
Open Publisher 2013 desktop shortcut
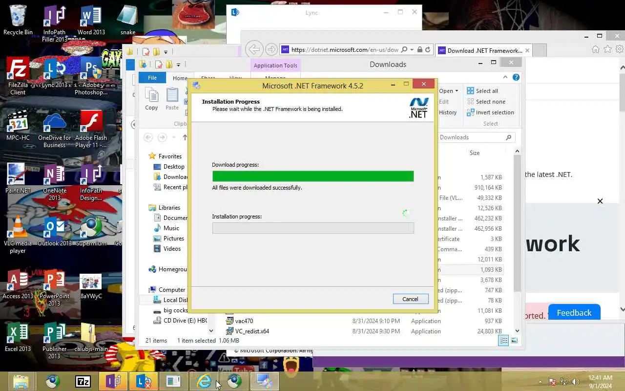[x=55, y=340]
